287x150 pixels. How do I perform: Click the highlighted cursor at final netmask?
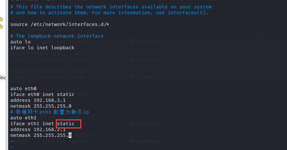coord(70,136)
